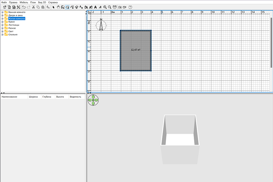This screenshot has width=273, height=182.
Task: Open Help with the question mark icon
Action: (130, 7)
